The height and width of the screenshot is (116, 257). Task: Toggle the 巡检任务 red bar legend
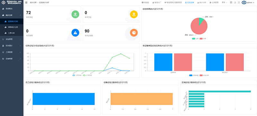(x=204, y=75)
